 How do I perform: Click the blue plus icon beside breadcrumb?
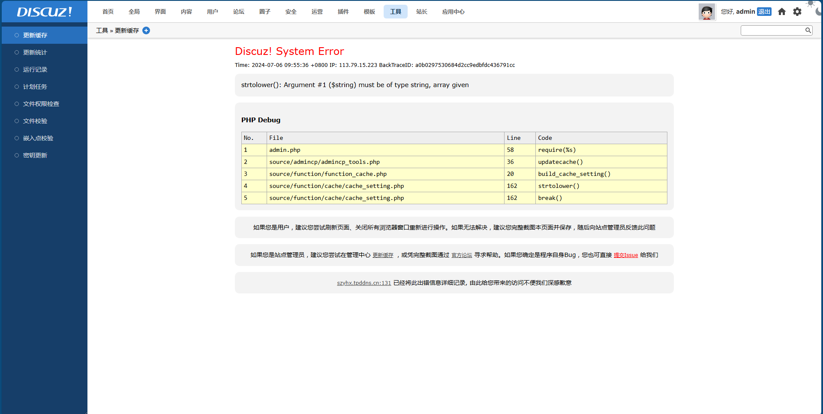tap(146, 30)
